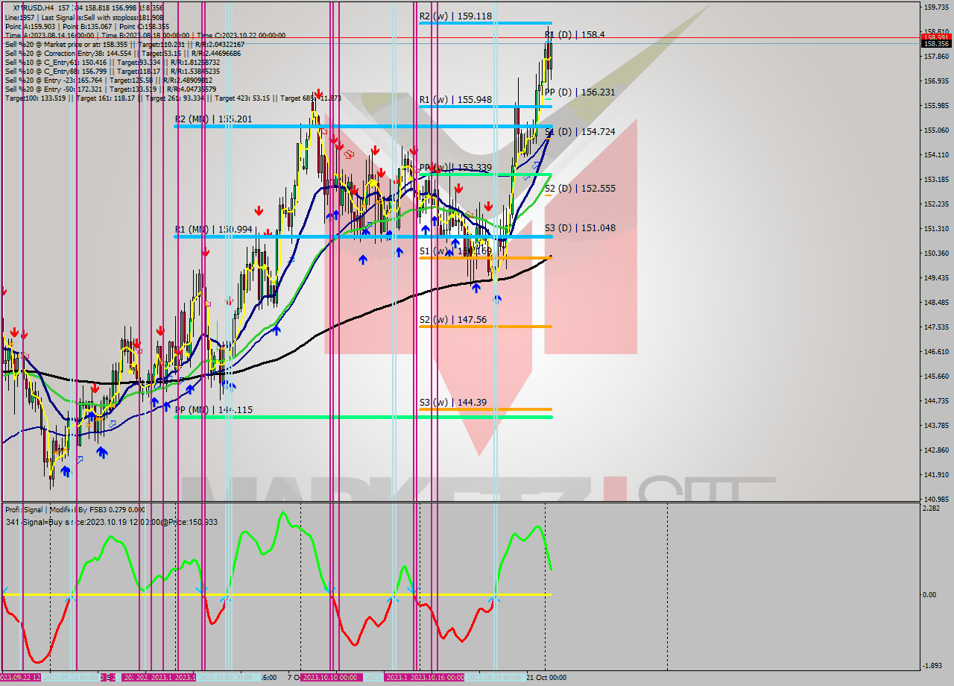The width and height of the screenshot is (954, 686).
Task: Click the red 158.591 price tag on axis
Action: point(936,37)
